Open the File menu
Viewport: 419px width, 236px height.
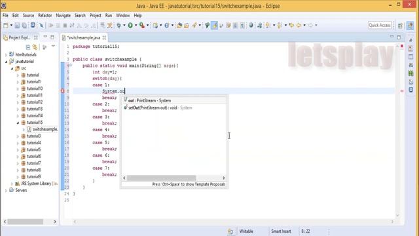(5, 16)
